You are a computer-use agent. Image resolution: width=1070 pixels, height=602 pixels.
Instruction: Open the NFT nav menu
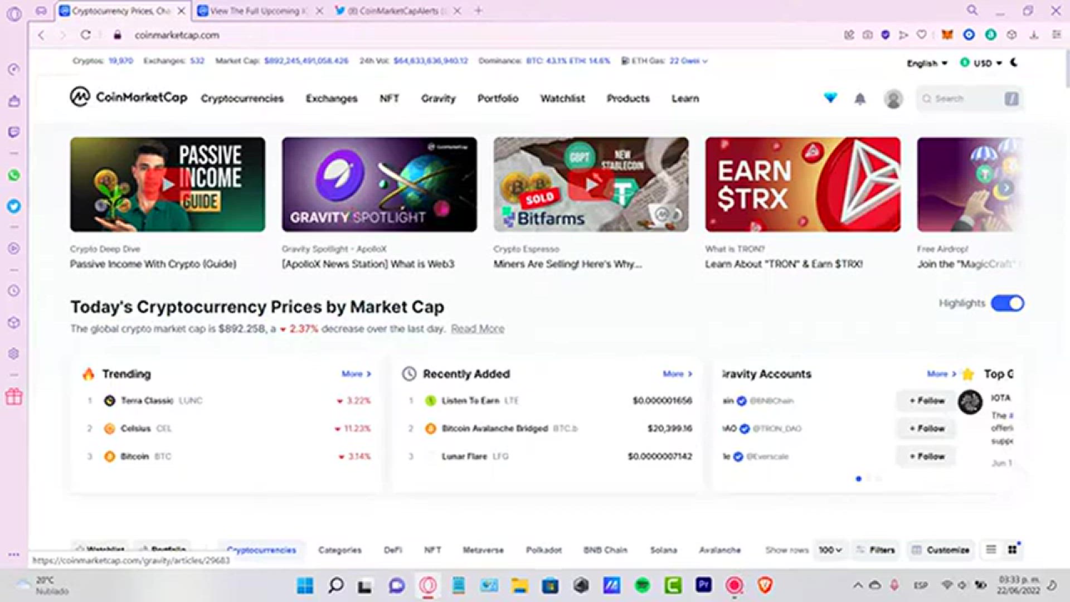coord(389,99)
